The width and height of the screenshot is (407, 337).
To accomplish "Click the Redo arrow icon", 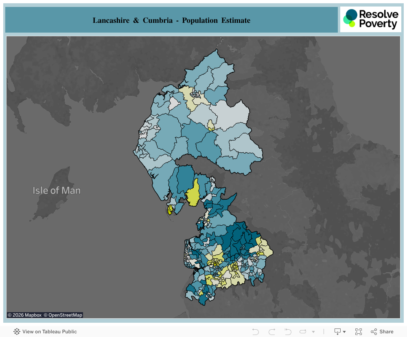I will click(272, 332).
